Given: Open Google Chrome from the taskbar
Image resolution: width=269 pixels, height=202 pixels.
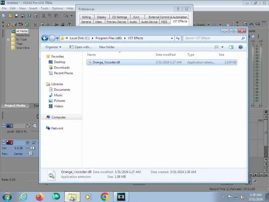Looking at the screenshot, I should [x=105, y=197].
